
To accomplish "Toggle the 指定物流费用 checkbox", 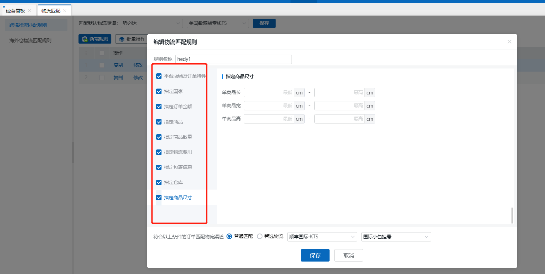I will 159,152.
